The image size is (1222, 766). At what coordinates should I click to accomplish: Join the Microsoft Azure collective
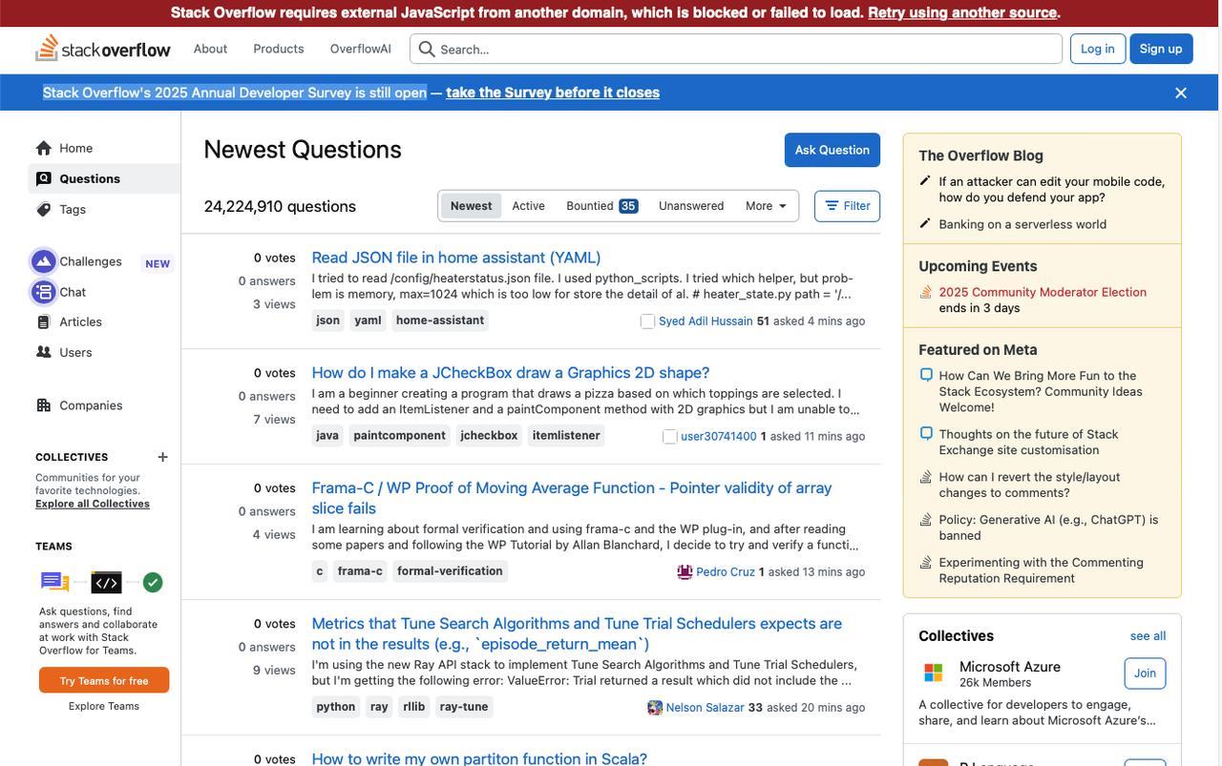[x=1145, y=673]
